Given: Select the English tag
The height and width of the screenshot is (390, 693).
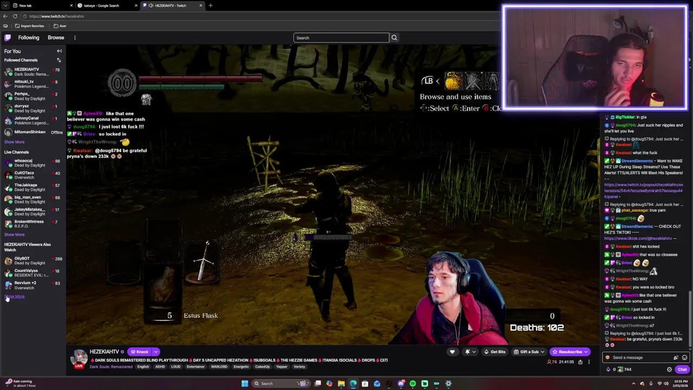Looking at the screenshot, I should [143, 367].
